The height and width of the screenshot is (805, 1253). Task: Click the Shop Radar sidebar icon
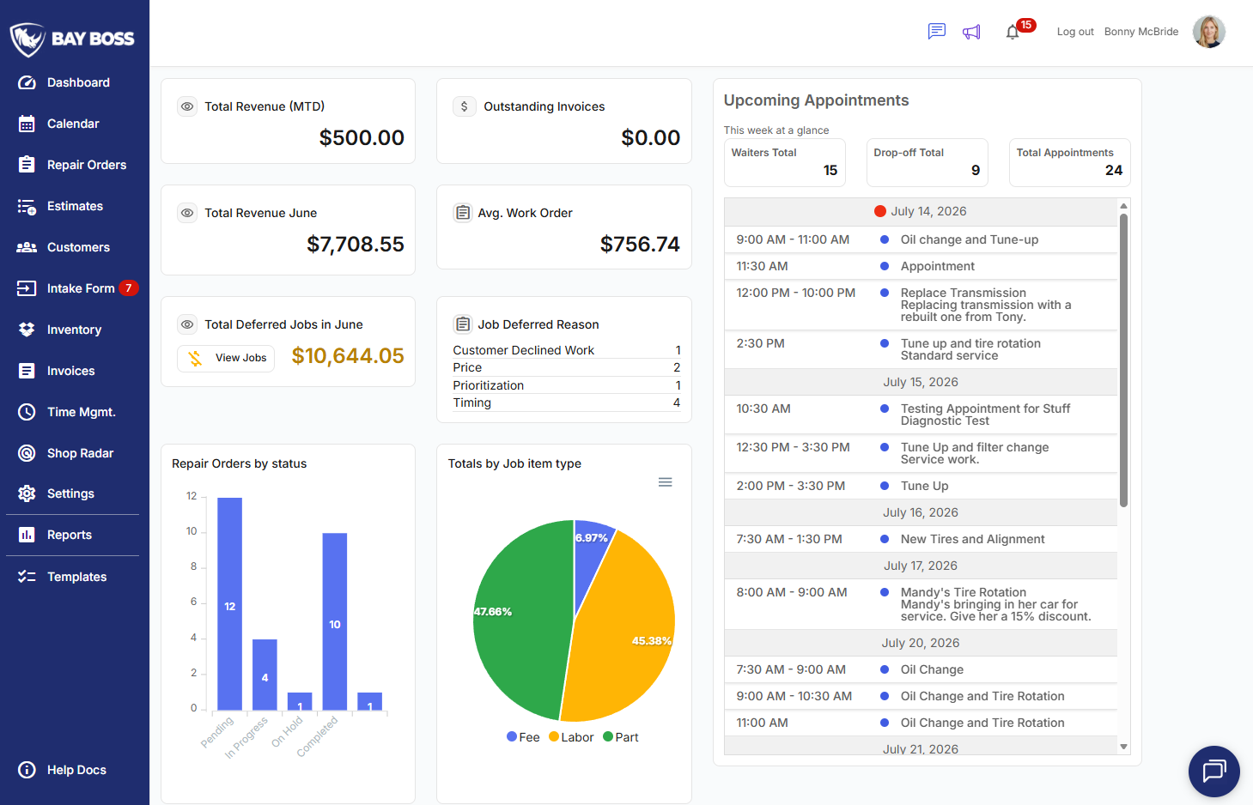[x=27, y=453]
